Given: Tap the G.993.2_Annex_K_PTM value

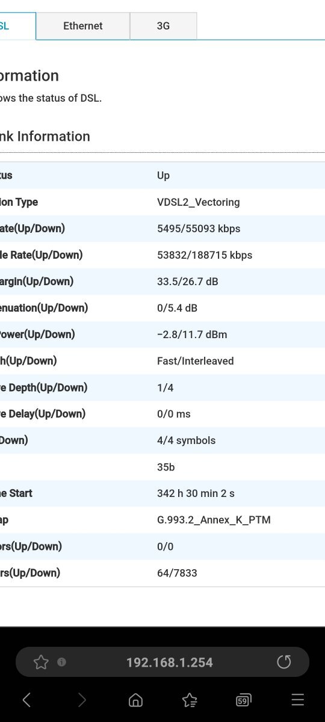Looking at the screenshot, I should [214, 520].
